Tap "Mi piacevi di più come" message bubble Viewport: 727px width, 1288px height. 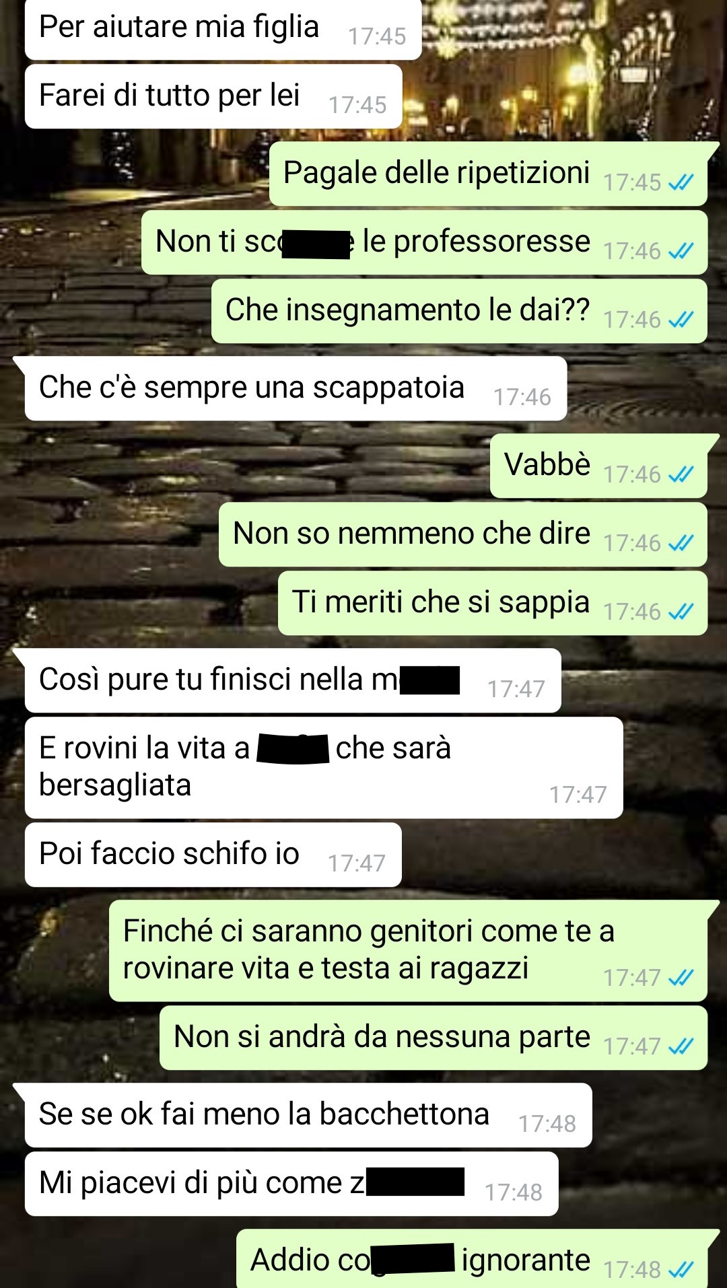point(291,1184)
